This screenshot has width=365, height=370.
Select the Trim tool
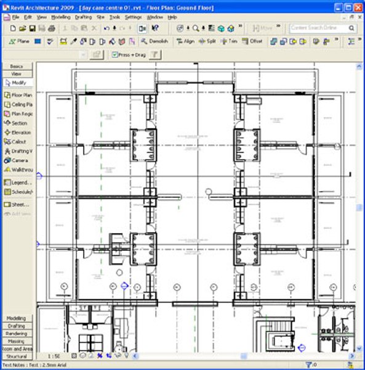[x=229, y=41]
